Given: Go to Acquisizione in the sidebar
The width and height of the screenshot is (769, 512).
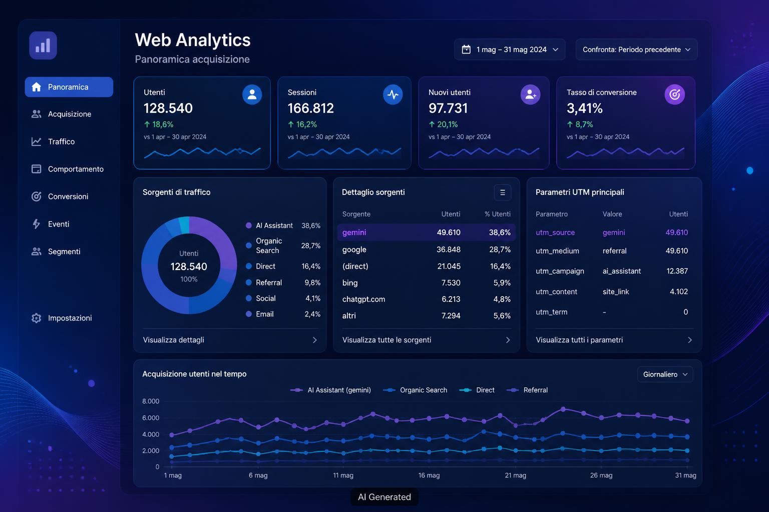Looking at the screenshot, I should 69,114.
